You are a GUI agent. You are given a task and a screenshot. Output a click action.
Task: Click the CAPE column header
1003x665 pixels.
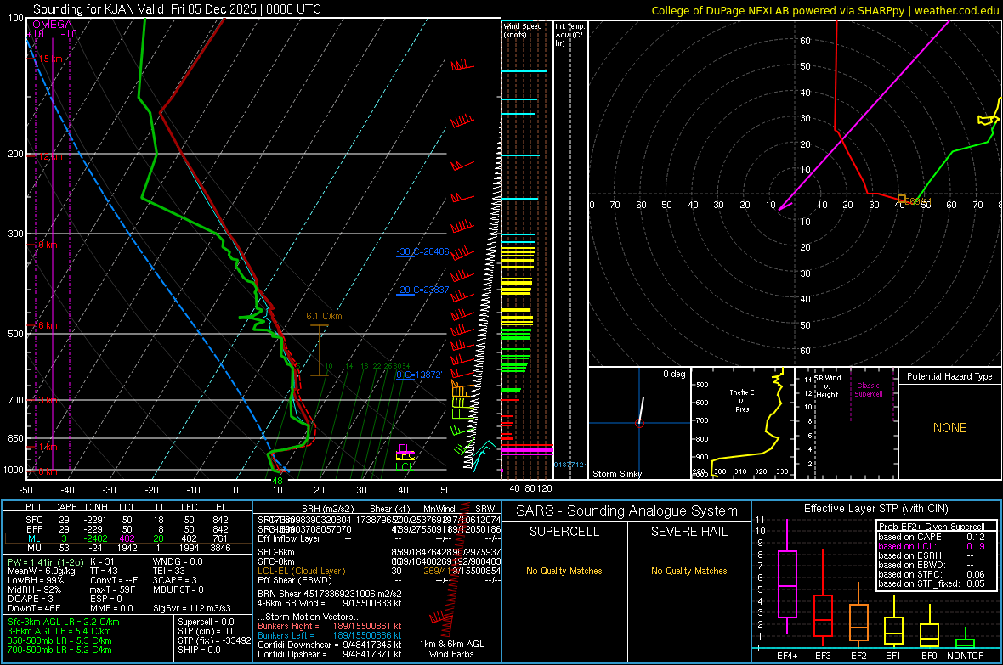[65, 507]
